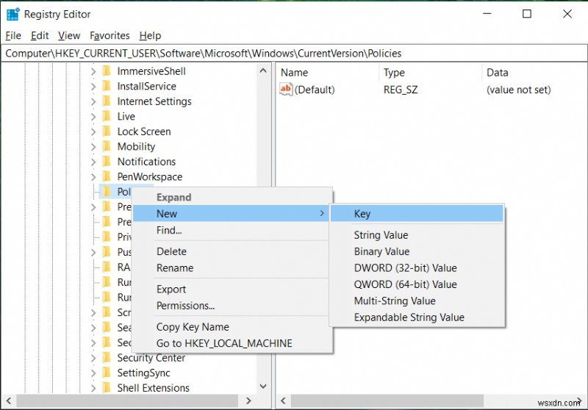Open the Edit menu
This screenshot has width=588, height=410.
coord(40,35)
